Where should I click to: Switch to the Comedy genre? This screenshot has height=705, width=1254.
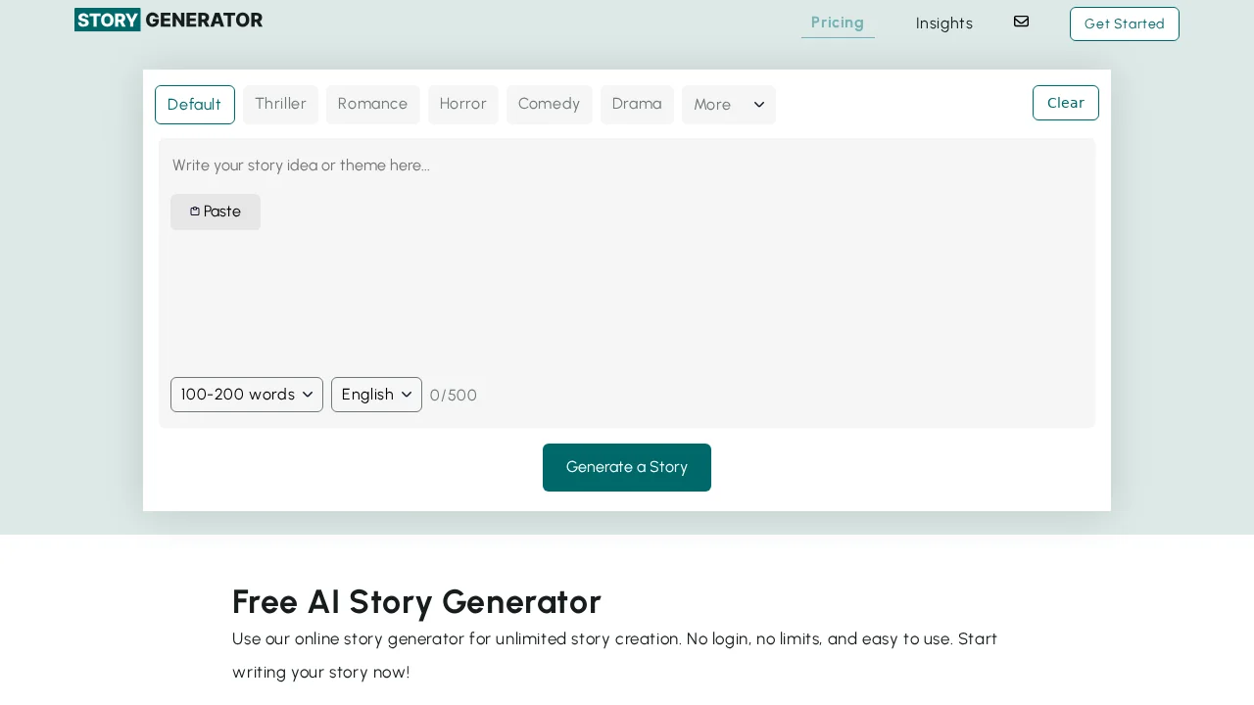pyautogui.click(x=549, y=104)
